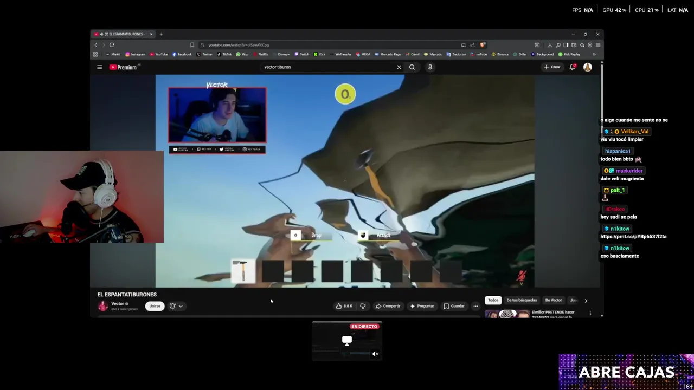Bookmark this page icon in address bar
Screen dimensions: 694x390
(x=192, y=45)
